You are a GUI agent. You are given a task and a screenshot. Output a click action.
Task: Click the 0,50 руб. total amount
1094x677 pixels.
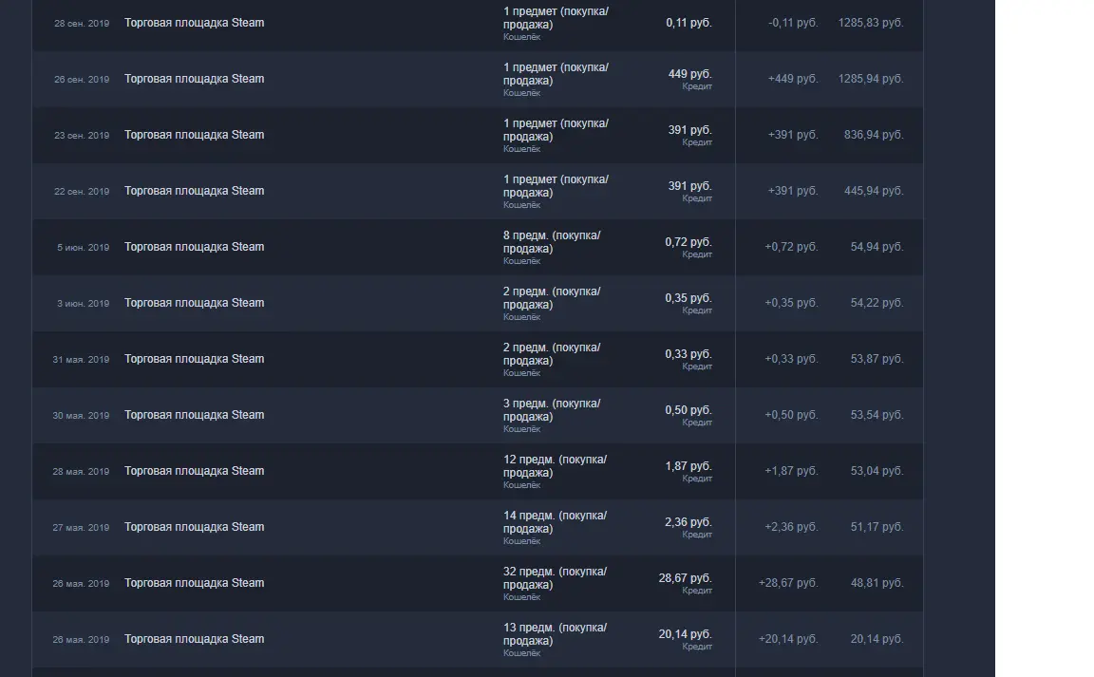tap(688, 410)
